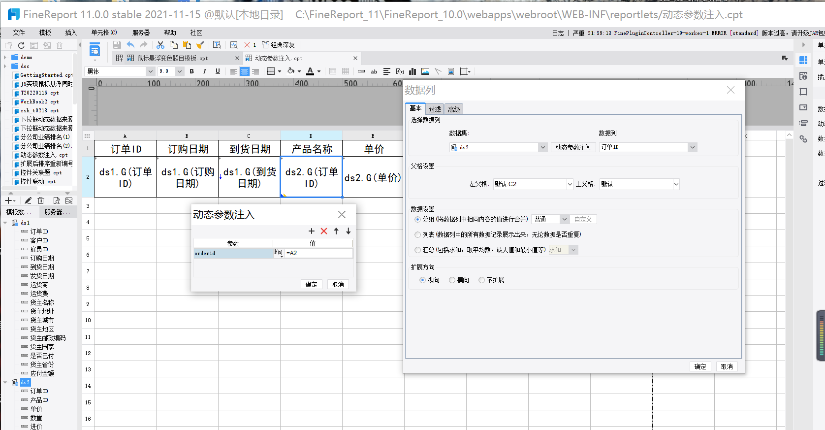This screenshot has height=430, width=825.
Task: Toggle bold formatting
Action: 191,71
